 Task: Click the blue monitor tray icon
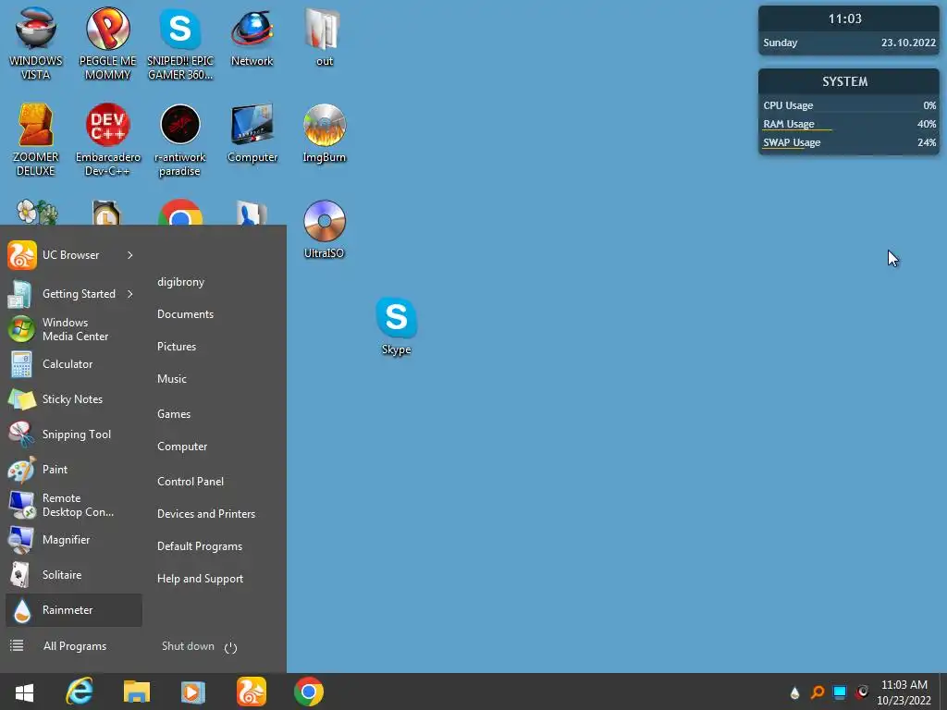pos(840,692)
